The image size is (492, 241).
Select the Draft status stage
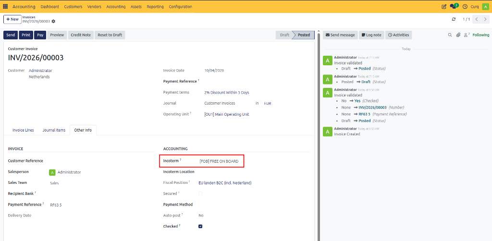(284, 35)
